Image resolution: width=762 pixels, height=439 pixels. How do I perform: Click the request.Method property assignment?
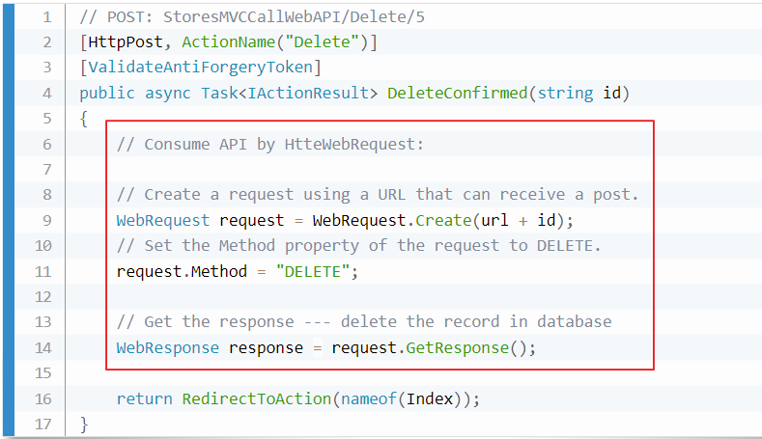pyautogui.click(x=182, y=271)
